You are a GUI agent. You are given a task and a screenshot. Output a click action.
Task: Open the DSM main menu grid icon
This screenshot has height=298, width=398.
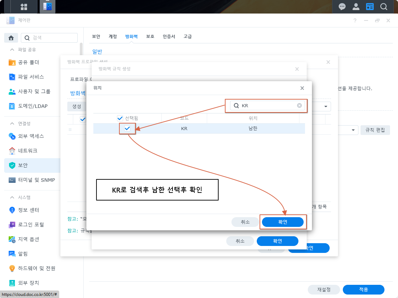24,7
